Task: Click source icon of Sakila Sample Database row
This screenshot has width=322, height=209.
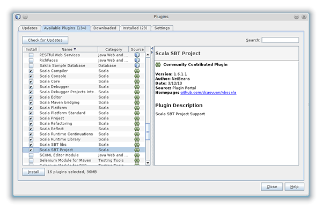Action: [x=137, y=65]
